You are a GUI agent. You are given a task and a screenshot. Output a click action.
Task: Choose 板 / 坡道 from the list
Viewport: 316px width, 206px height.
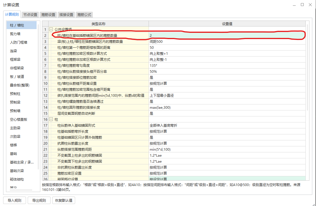21,77
